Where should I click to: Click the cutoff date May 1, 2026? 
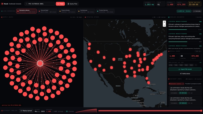pyautogui.click(x=40, y=111)
